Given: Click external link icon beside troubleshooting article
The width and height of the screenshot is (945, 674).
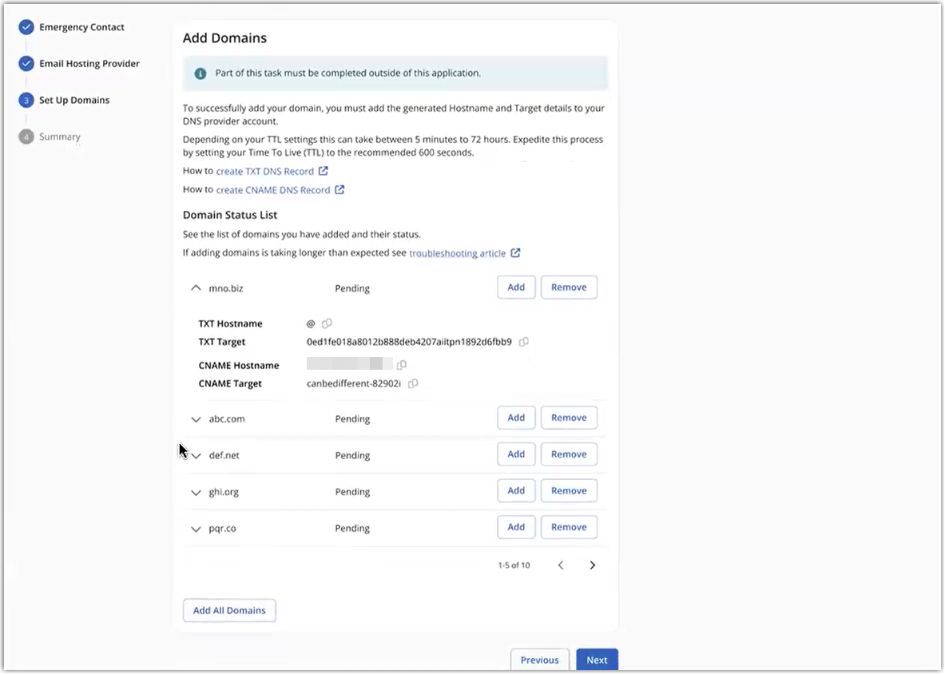Looking at the screenshot, I should tap(515, 253).
